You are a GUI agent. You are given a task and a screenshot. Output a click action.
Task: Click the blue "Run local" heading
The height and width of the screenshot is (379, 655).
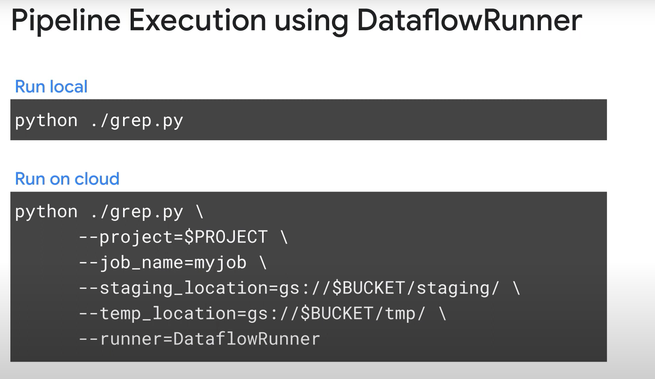[51, 87]
